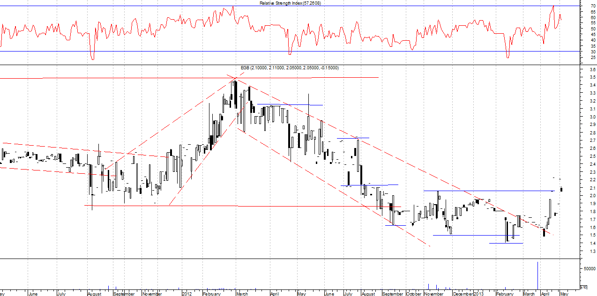597x296 pixels.
Task: Select the 50 RSI axis label
Action: click(593, 29)
